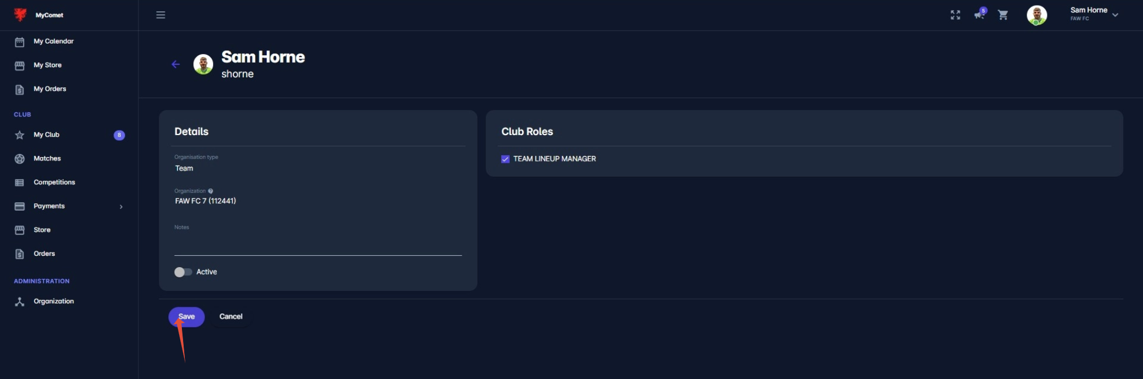This screenshot has height=379, width=1143.
Task: Toggle the Active switch
Action: [183, 272]
